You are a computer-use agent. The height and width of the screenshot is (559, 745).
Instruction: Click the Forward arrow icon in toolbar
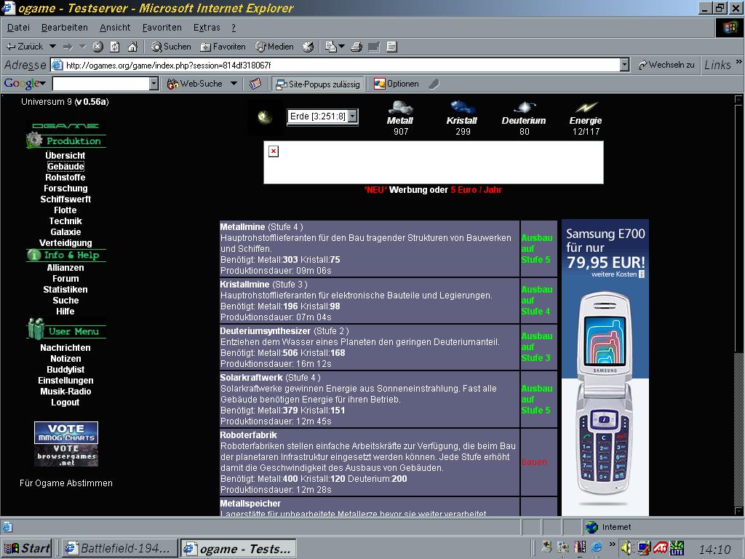[68, 47]
